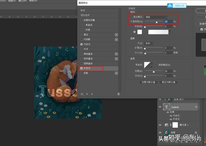Move selected effect up with the arrow icon

[x=87, y=94]
